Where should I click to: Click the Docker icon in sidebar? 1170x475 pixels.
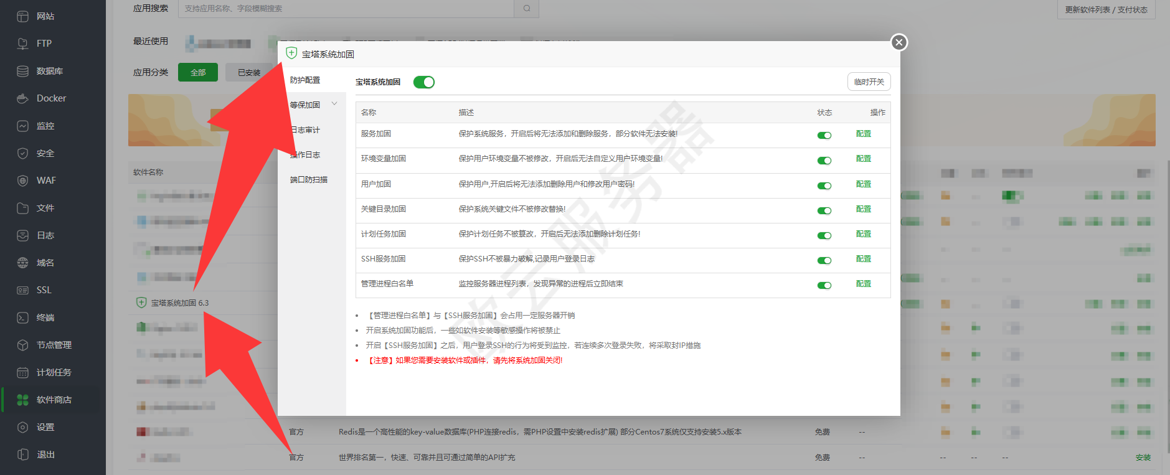pos(22,98)
